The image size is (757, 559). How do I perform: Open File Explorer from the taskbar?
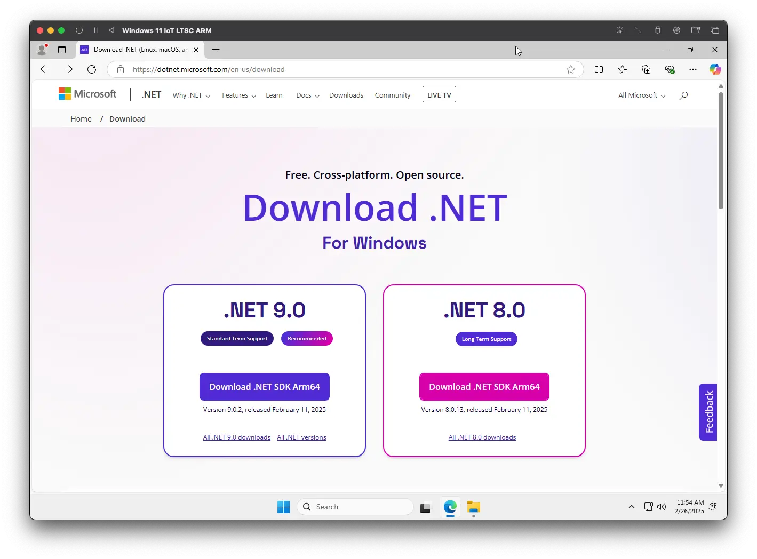point(473,507)
